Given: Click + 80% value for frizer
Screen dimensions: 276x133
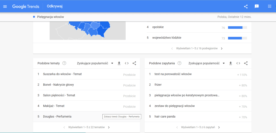Looking at the screenshot, I should pyautogui.click(x=243, y=86).
